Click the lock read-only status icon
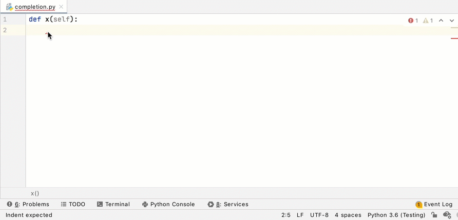This screenshot has height=220, width=458. (x=434, y=215)
